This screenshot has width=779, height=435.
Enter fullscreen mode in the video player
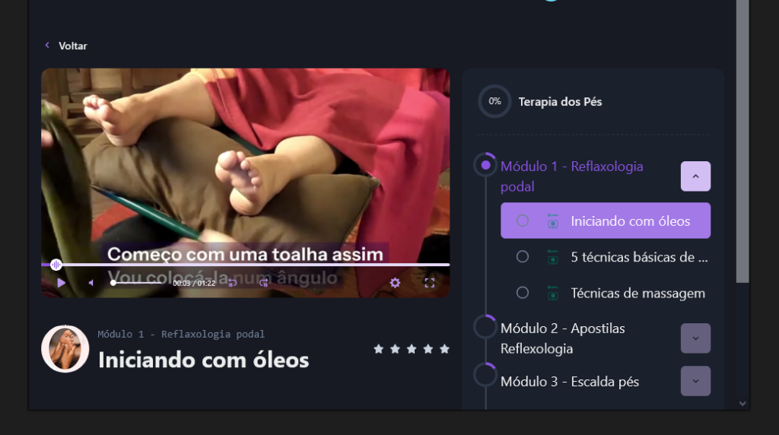pyautogui.click(x=430, y=283)
